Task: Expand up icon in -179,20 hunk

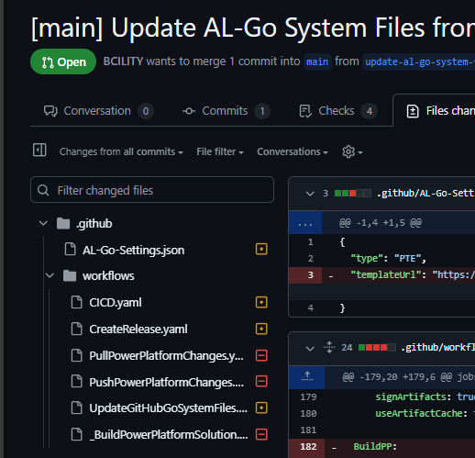Action: pos(307,376)
